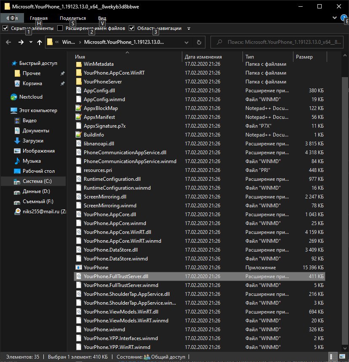Image resolution: width=349 pixels, height=362 pixels.
Task: Click the libnanoapi.dll file icon
Action: point(79,144)
